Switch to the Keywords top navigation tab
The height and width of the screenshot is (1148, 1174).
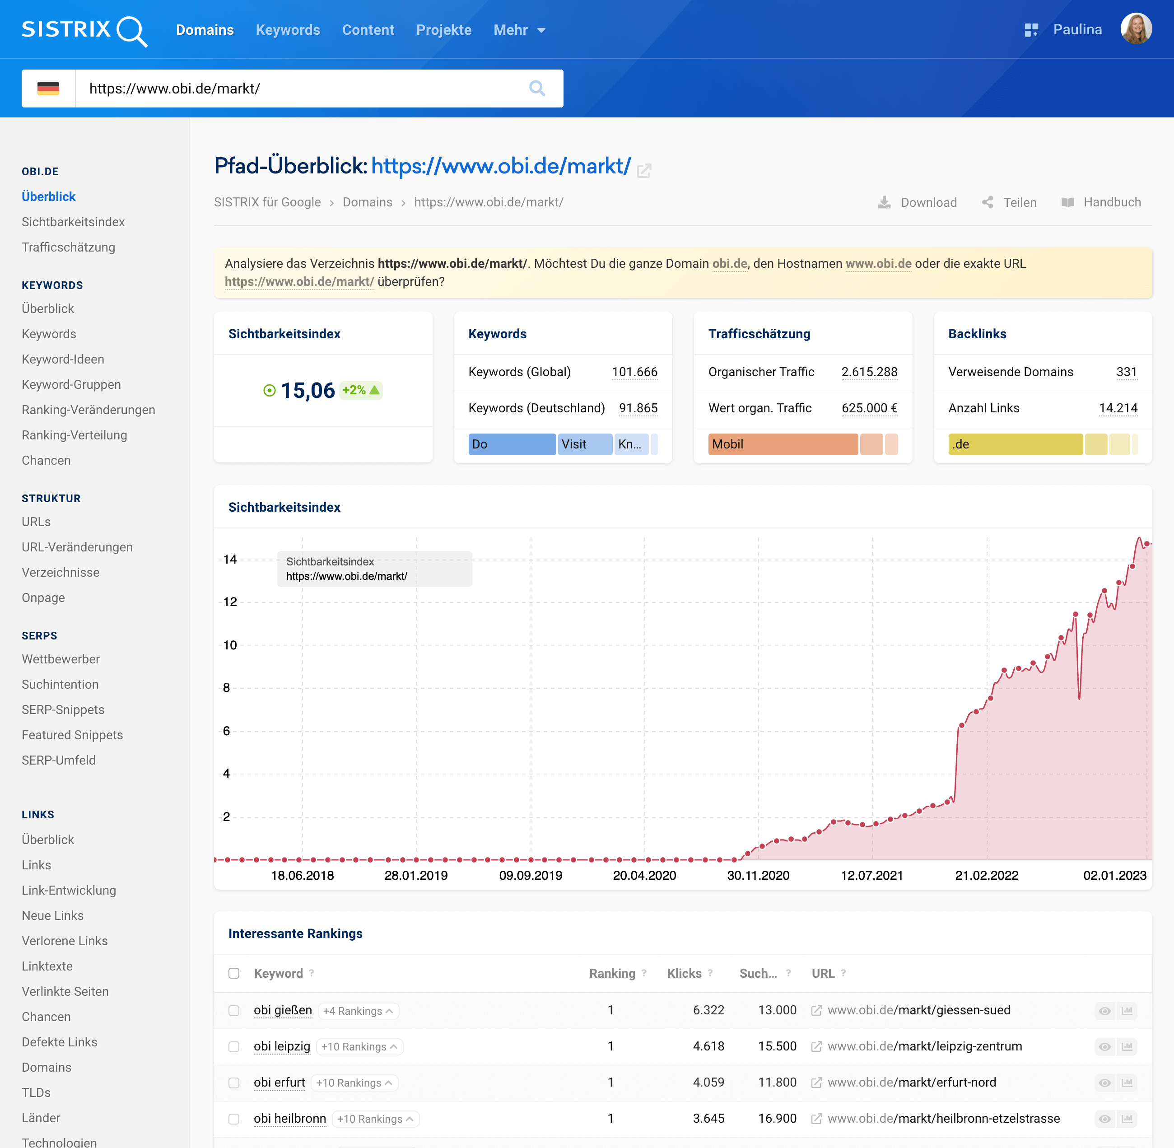point(288,30)
